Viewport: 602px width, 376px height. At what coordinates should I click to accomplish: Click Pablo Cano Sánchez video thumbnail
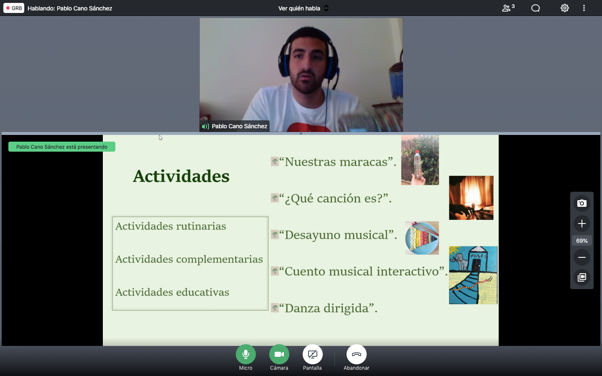tap(301, 75)
